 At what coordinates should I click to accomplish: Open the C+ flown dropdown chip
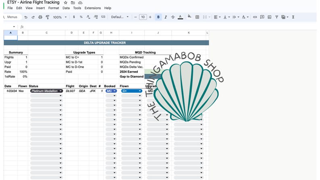click(132, 91)
